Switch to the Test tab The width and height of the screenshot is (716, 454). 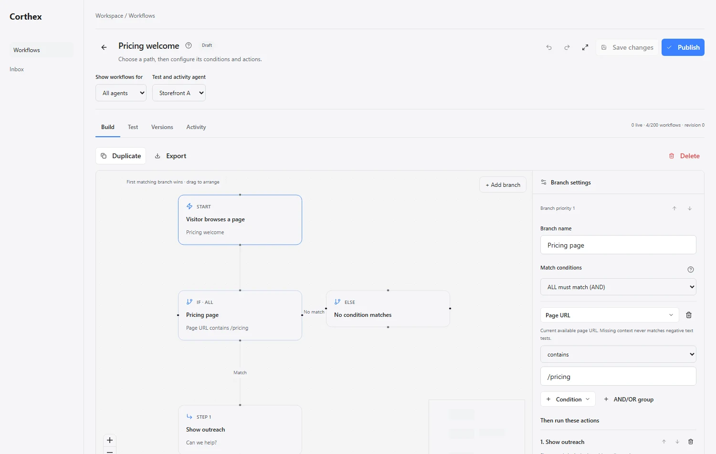click(x=133, y=127)
